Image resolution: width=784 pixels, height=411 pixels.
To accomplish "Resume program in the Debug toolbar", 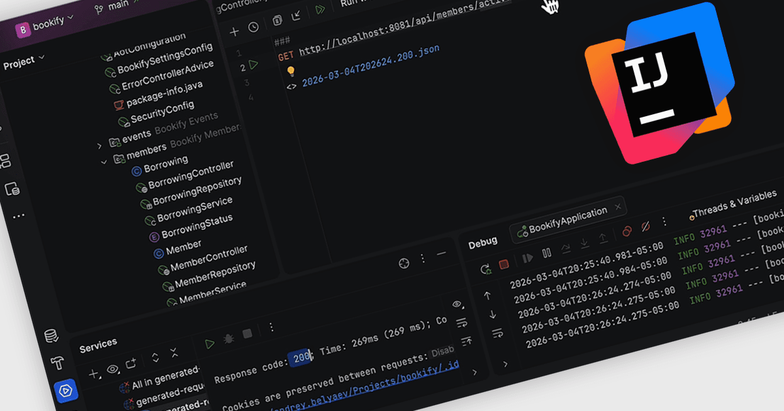I will [527, 258].
